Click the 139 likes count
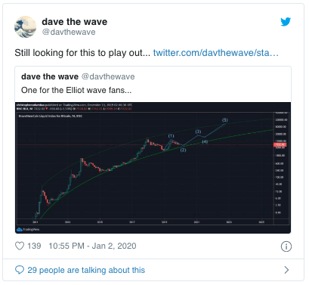 (34, 246)
